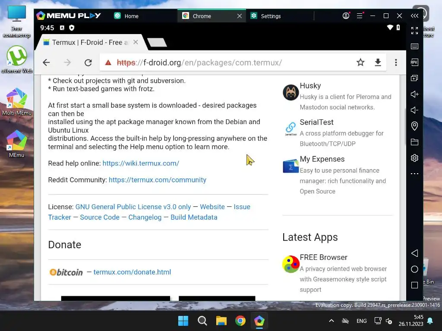Tap Android Home circle button

coord(414,269)
